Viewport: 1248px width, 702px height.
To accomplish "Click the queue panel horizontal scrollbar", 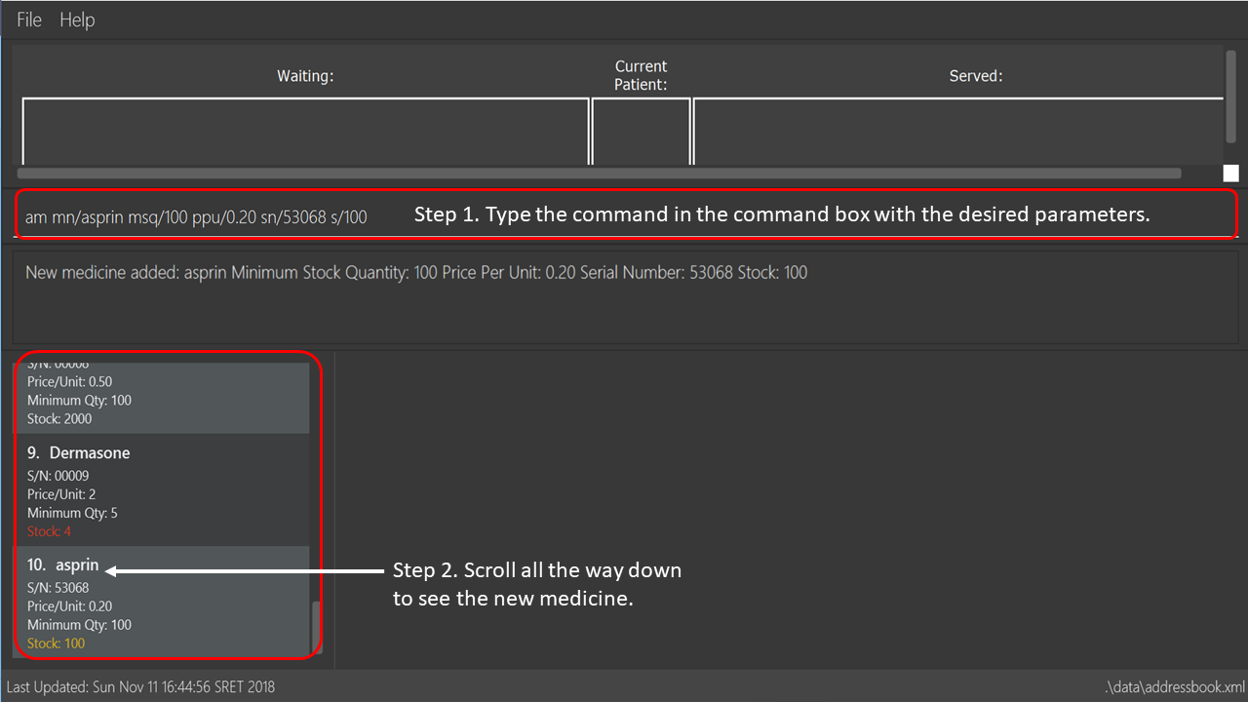I will point(600,174).
